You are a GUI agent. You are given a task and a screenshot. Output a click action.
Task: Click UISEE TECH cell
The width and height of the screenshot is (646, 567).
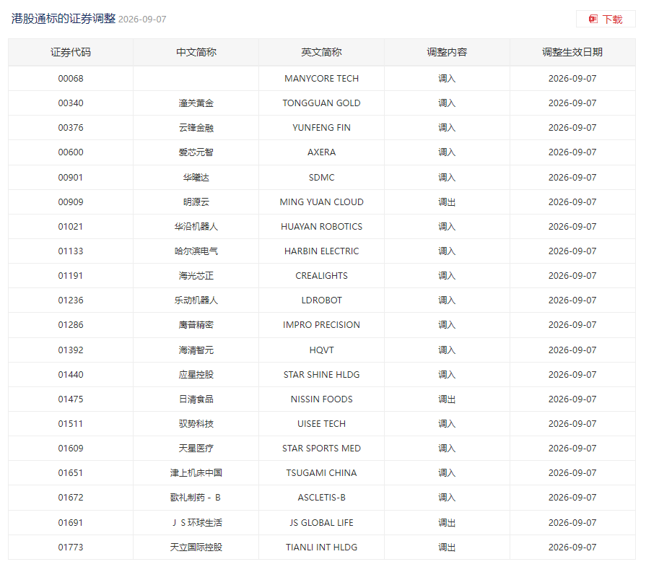coord(321,424)
